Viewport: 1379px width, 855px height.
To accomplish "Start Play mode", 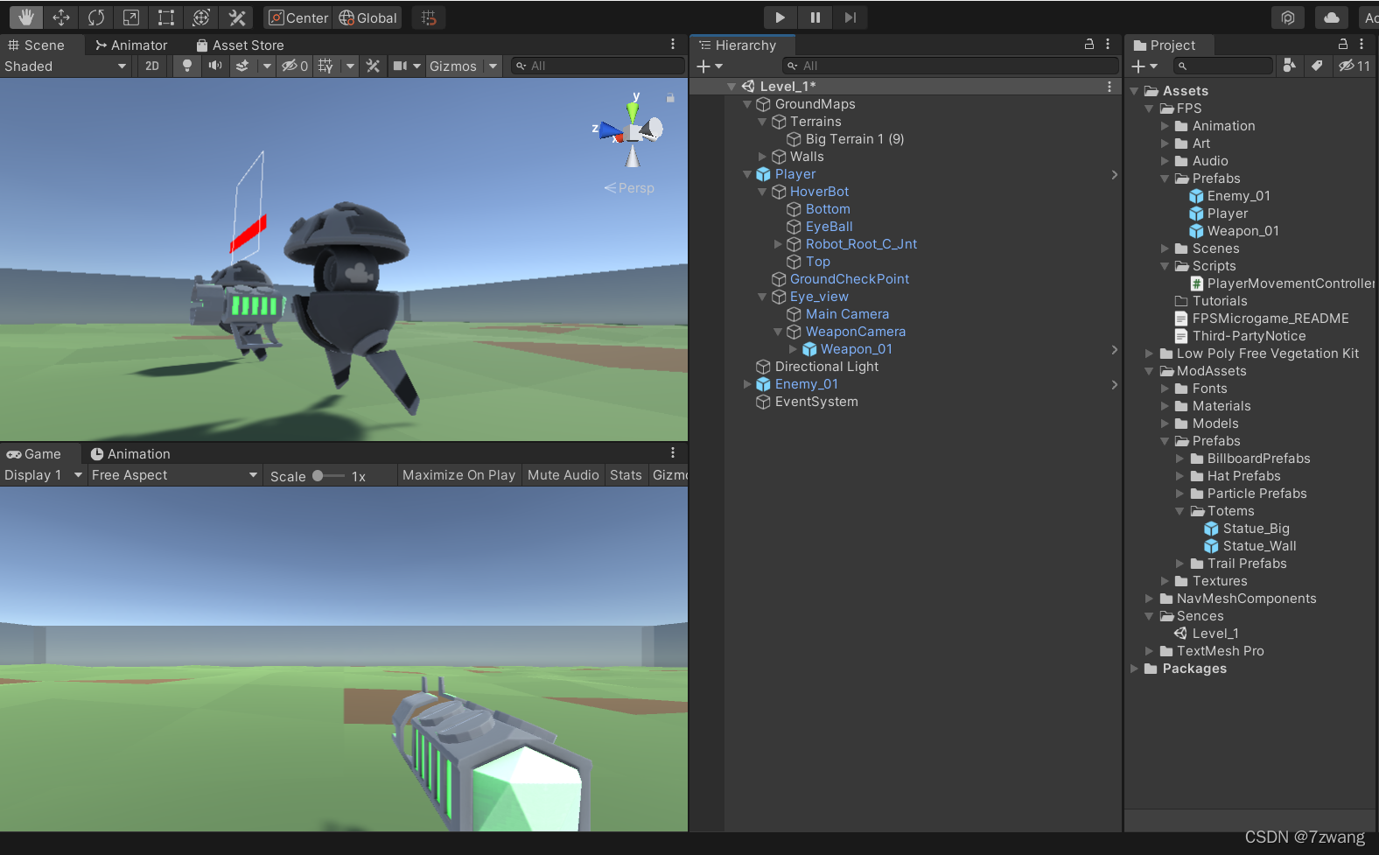I will pos(780,18).
